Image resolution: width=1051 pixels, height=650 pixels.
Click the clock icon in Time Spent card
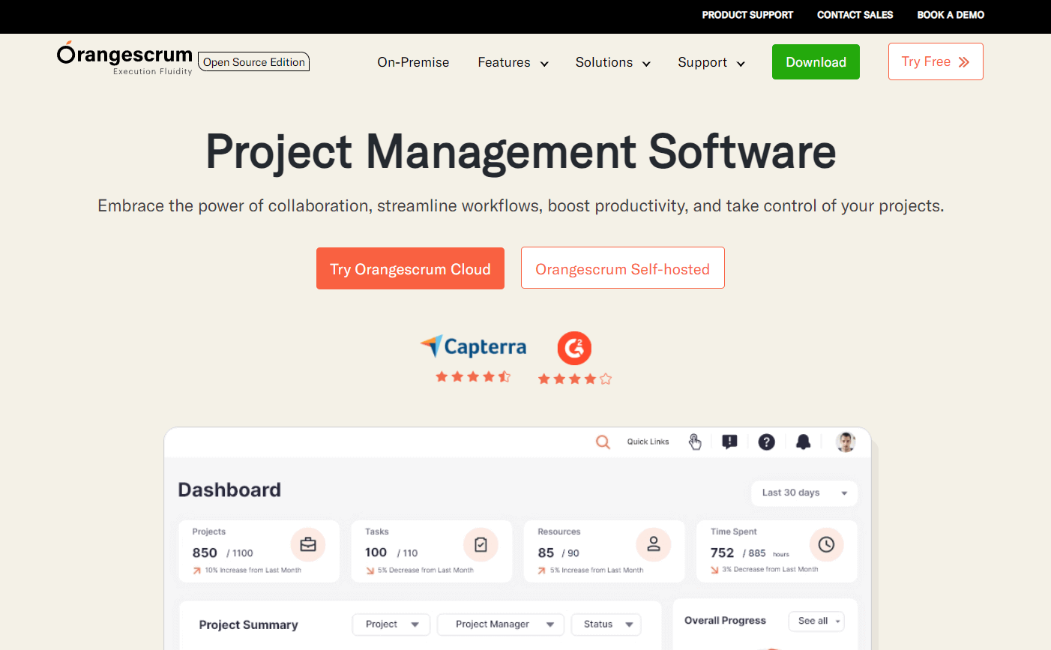826,545
